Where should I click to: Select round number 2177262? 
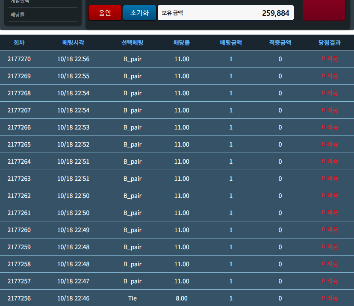[x=19, y=196]
